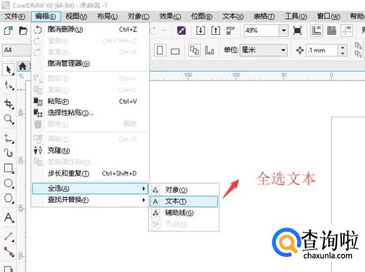
Task: Decrease nudge distance with down arrow
Action: [x=343, y=53]
